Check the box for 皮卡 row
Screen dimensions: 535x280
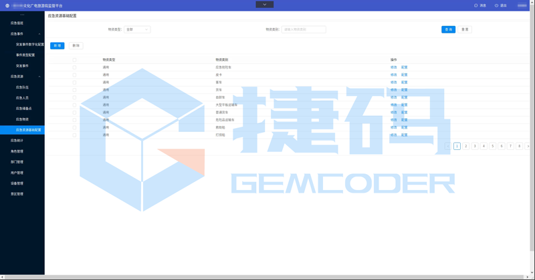pyautogui.click(x=74, y=75)
